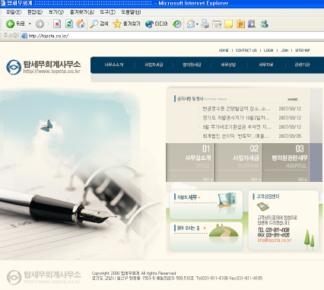This screenshot has height=290, width=324.
Task: Click the Stop loading red X icon
Action: (57, 24)
